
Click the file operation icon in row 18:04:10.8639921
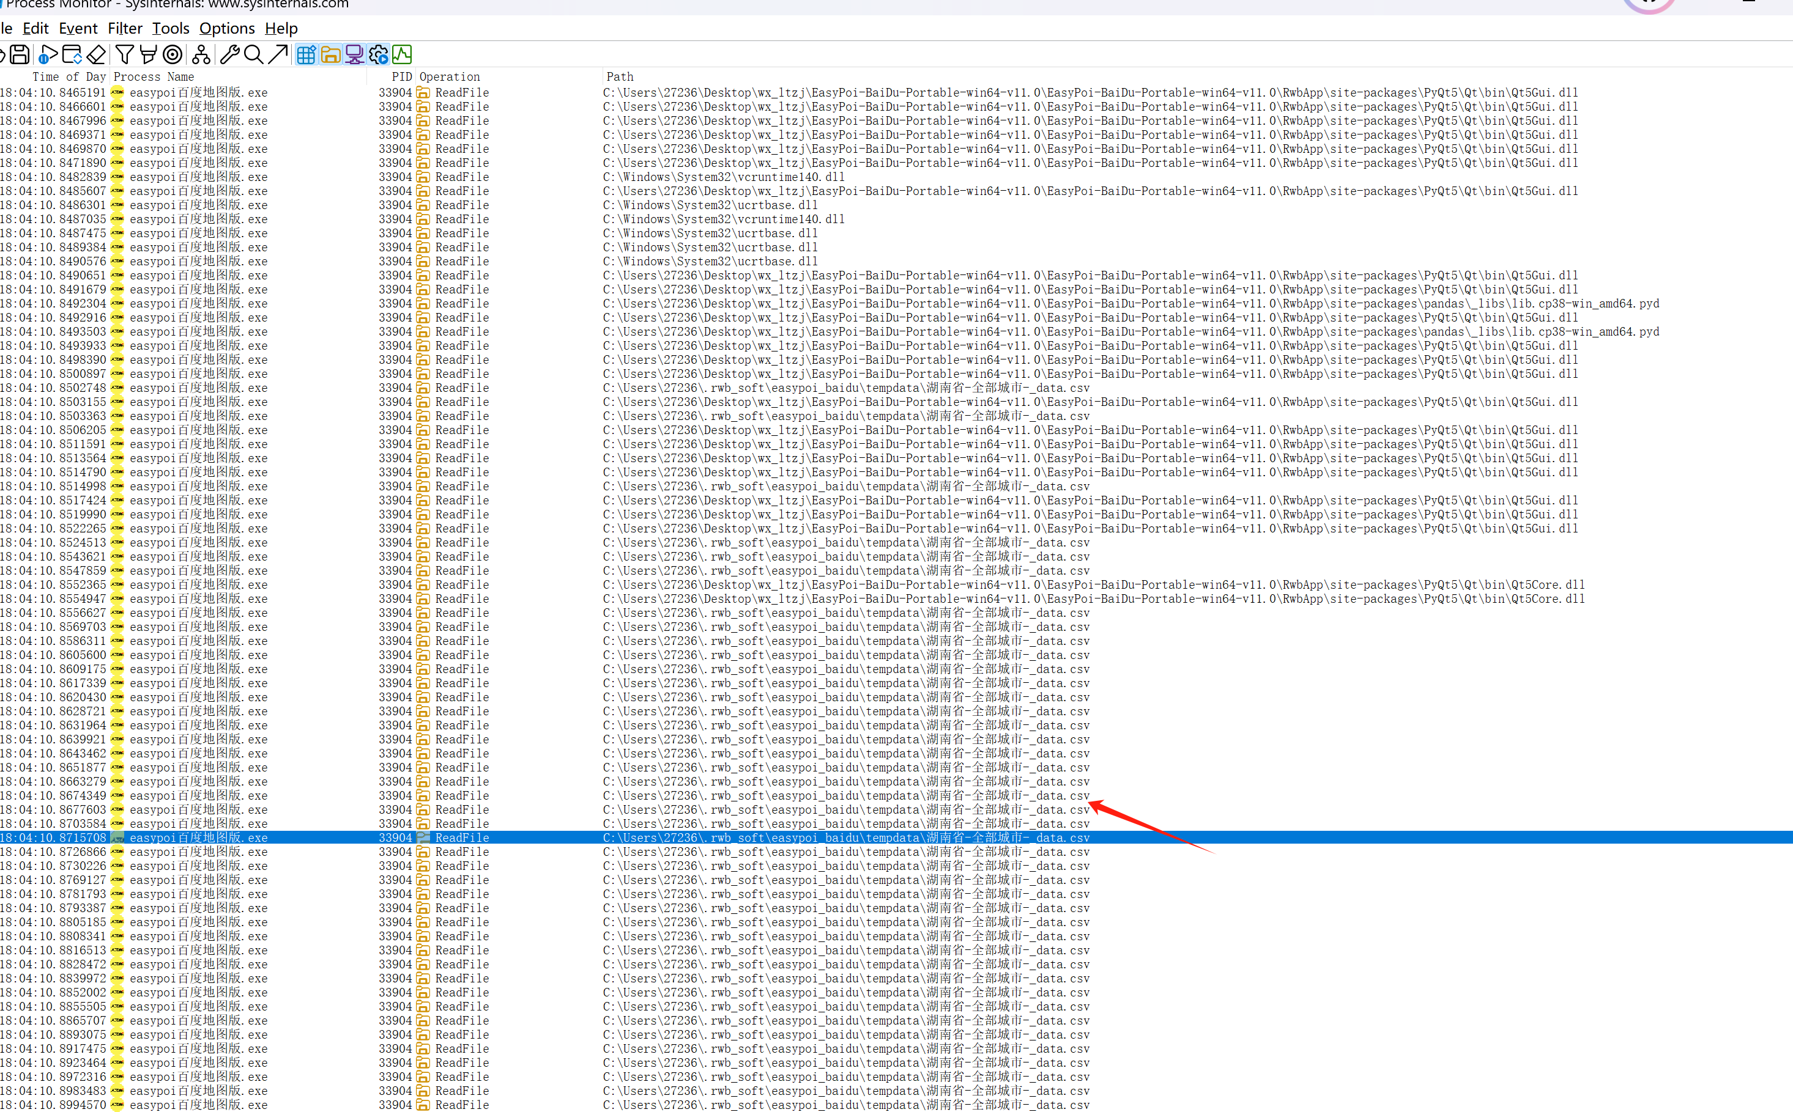(423, 739)
